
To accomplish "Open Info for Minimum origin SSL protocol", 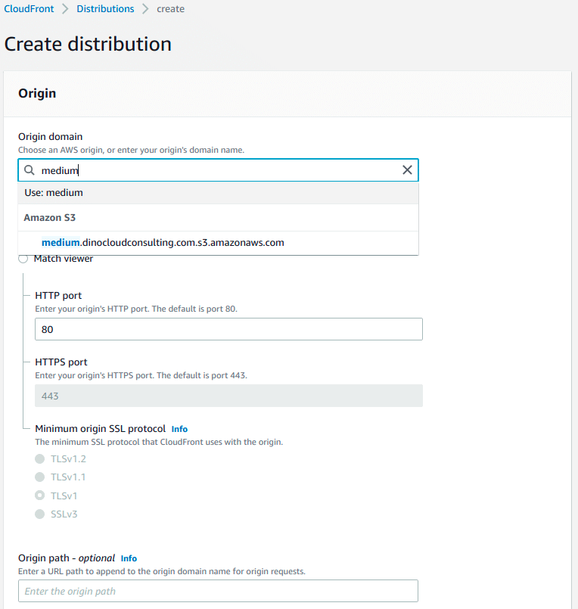I will pyautogui.click(x=179, y=429).
